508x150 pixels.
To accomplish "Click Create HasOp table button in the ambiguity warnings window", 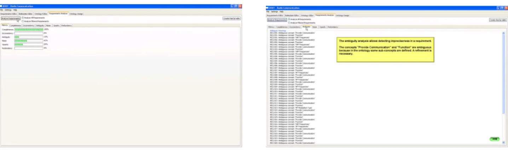I will pyautogui.click(x=498, y=20).
